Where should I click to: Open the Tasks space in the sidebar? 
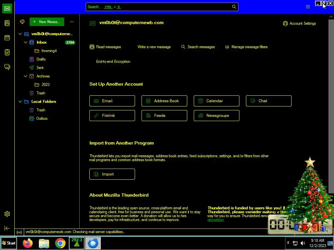[x=7, y=52]
